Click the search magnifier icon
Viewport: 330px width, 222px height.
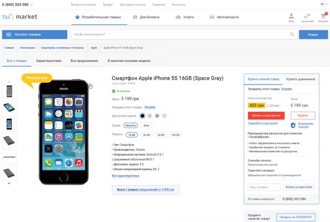(x=292, y=34)
